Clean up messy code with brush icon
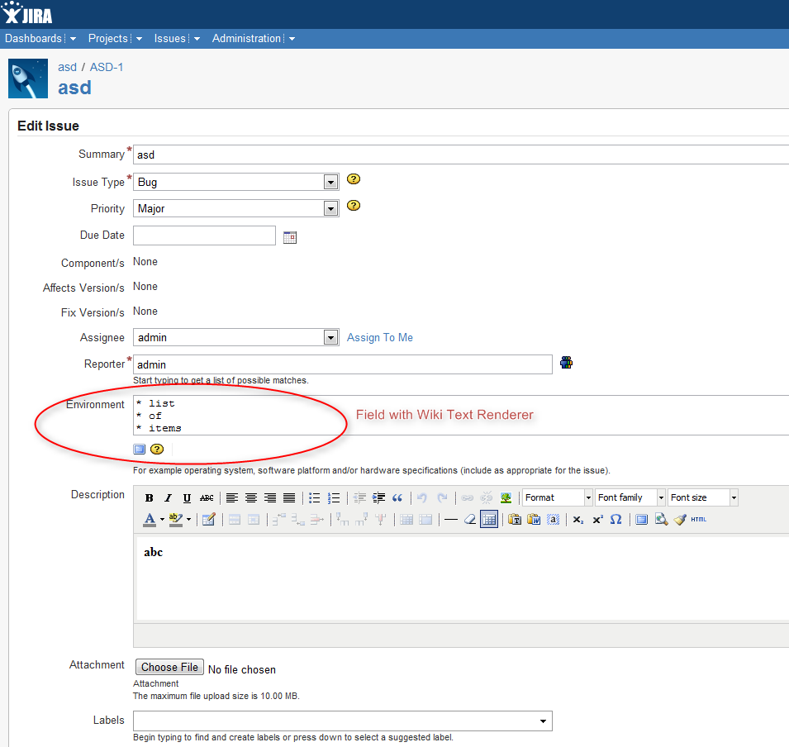 click(680, 520)
